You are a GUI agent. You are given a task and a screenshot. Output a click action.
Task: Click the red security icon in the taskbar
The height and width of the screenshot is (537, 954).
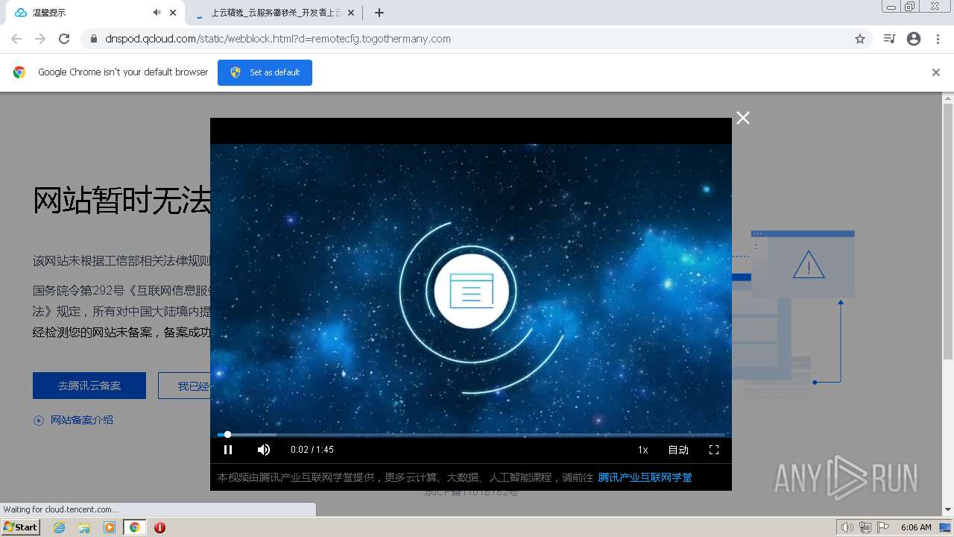159,527
